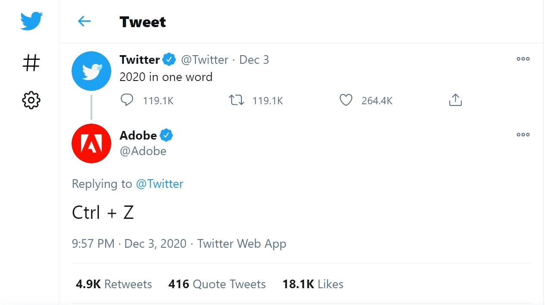Open more options on Adobe's reply
This screenshot has height=305, width=545.
click(523, 135)
